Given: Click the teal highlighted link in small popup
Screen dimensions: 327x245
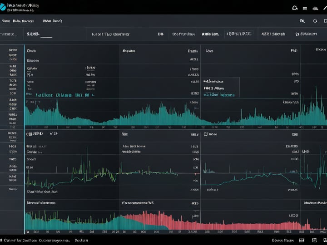Looking at the screenshot, I should [x=219, y=95].
